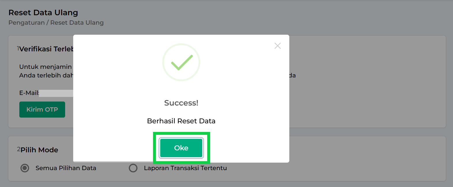Click the Pilih Mode section heading
This screenshot has height=187, width=453.
tap(39, 150)
